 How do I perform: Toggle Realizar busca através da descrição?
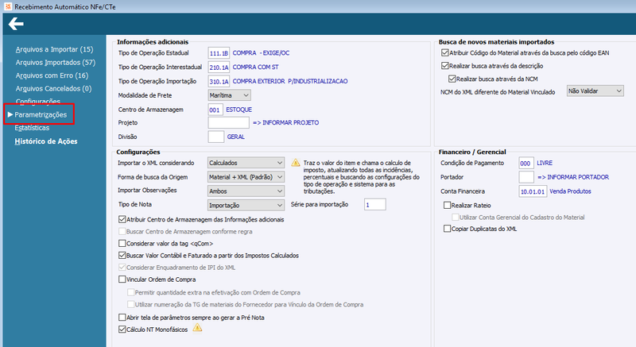445,66
